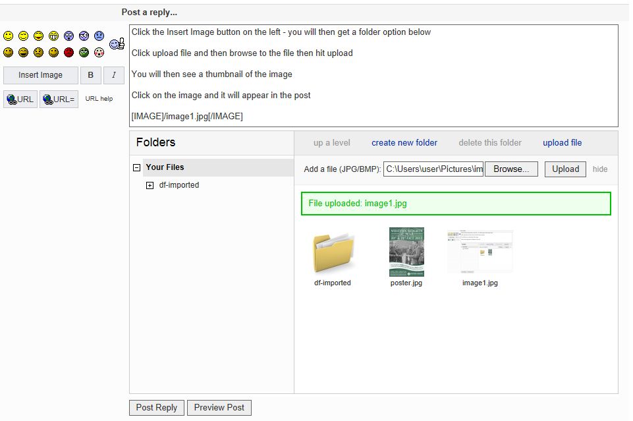
Task: Insert the blushing pale smiley
Action: 99,52
